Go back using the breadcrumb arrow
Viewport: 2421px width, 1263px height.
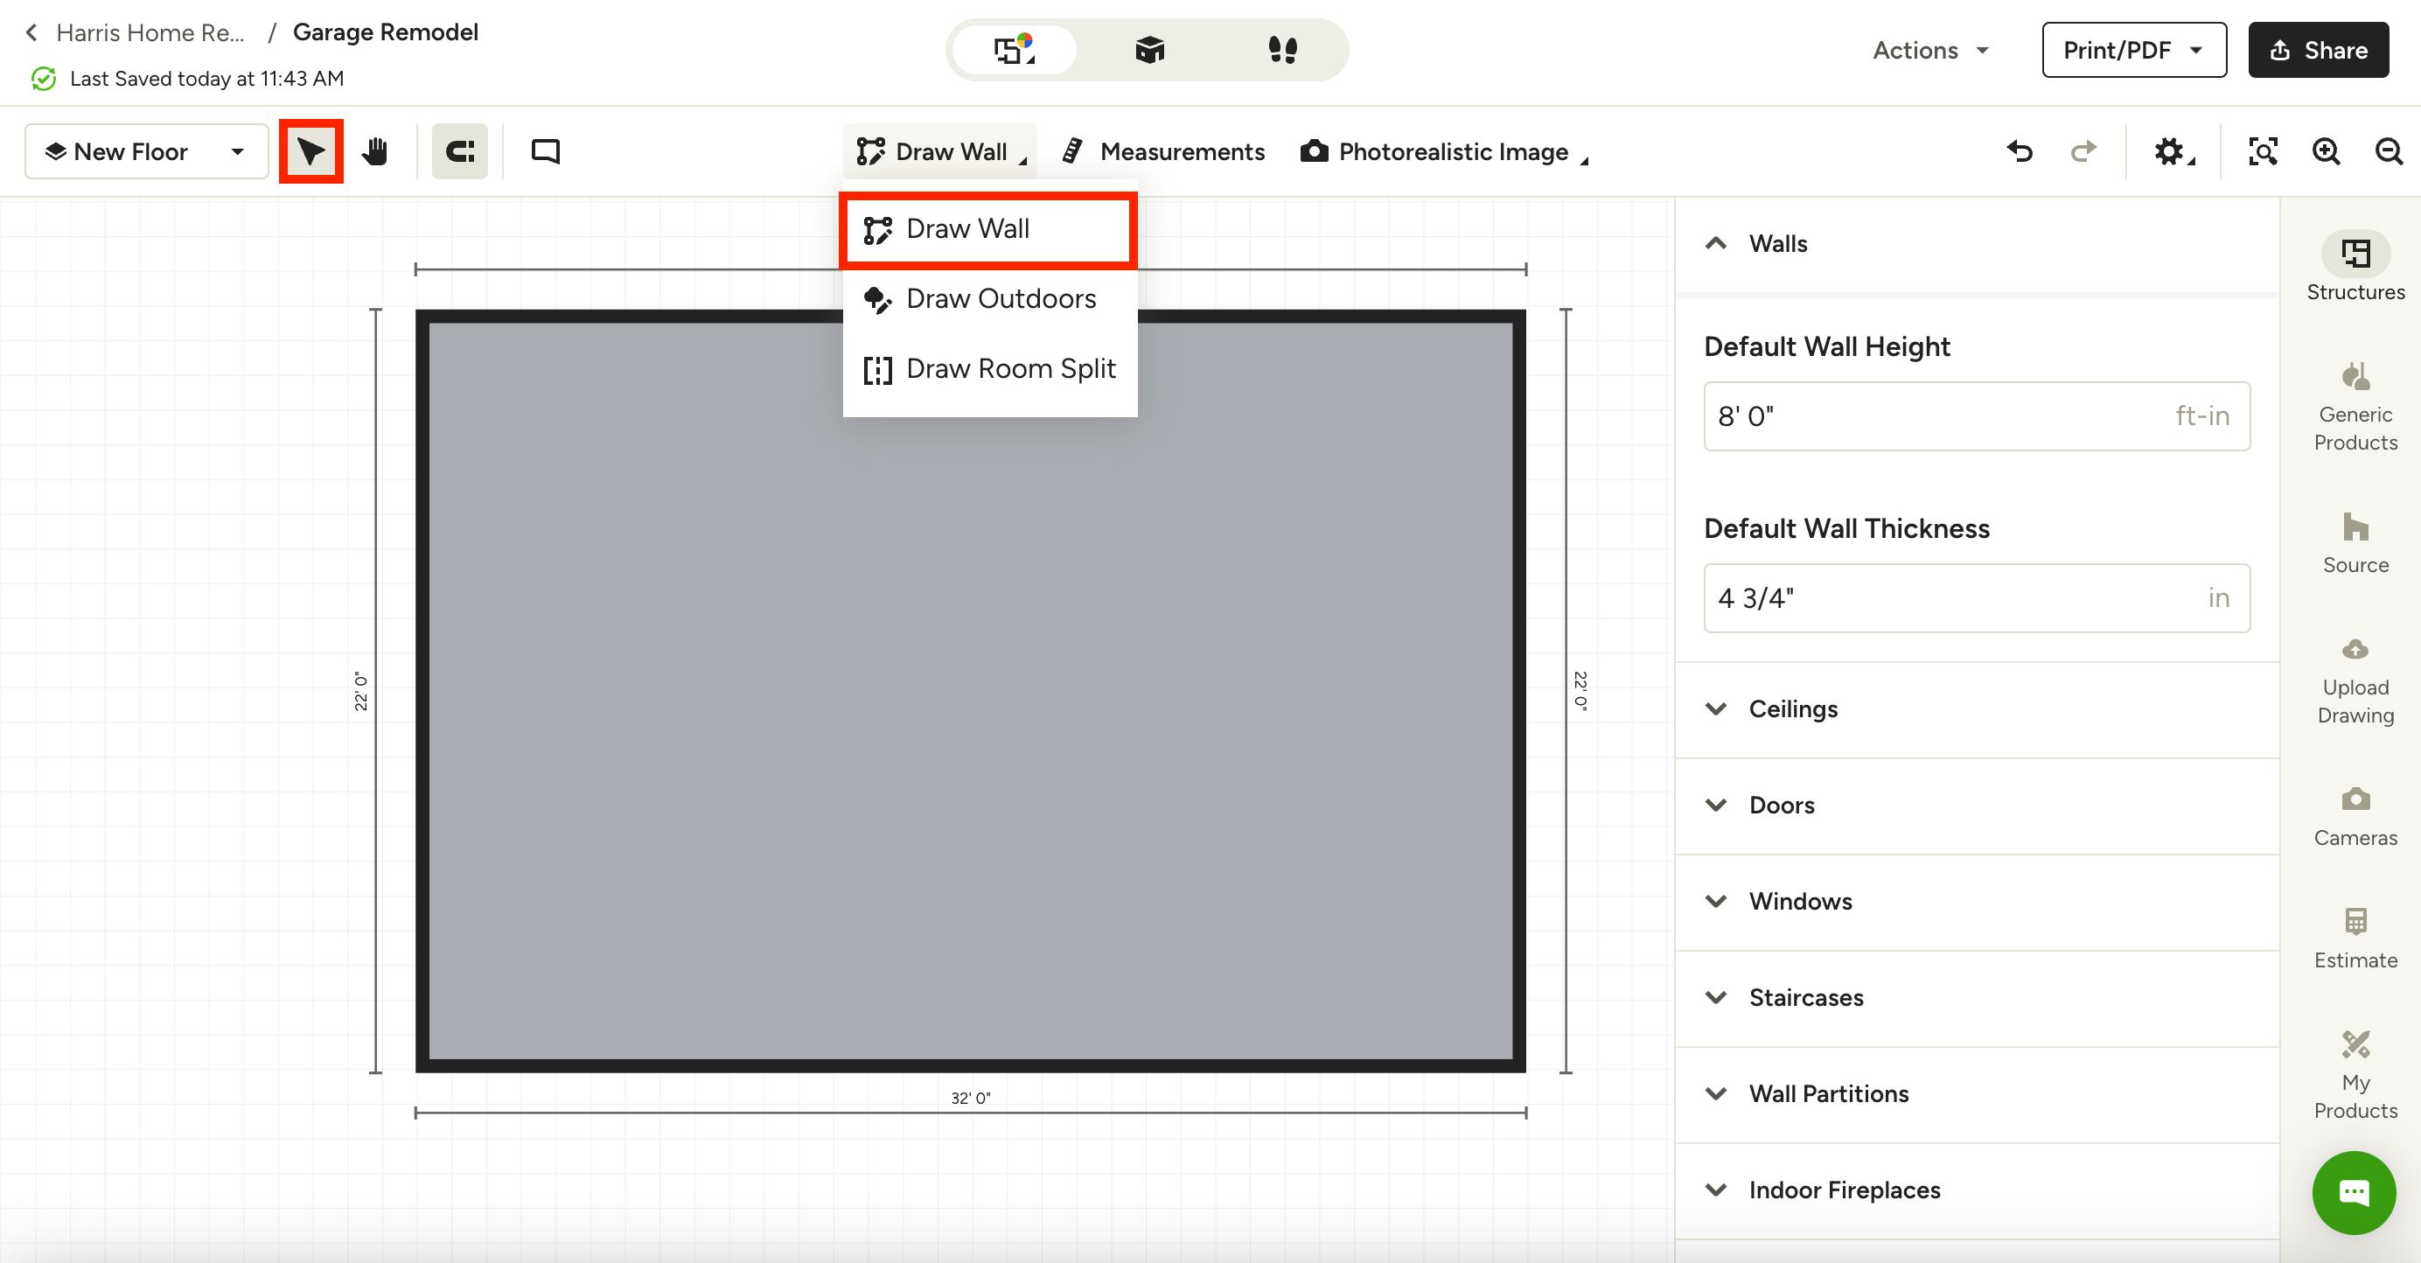pyautogui.click(x=32, y=33)
